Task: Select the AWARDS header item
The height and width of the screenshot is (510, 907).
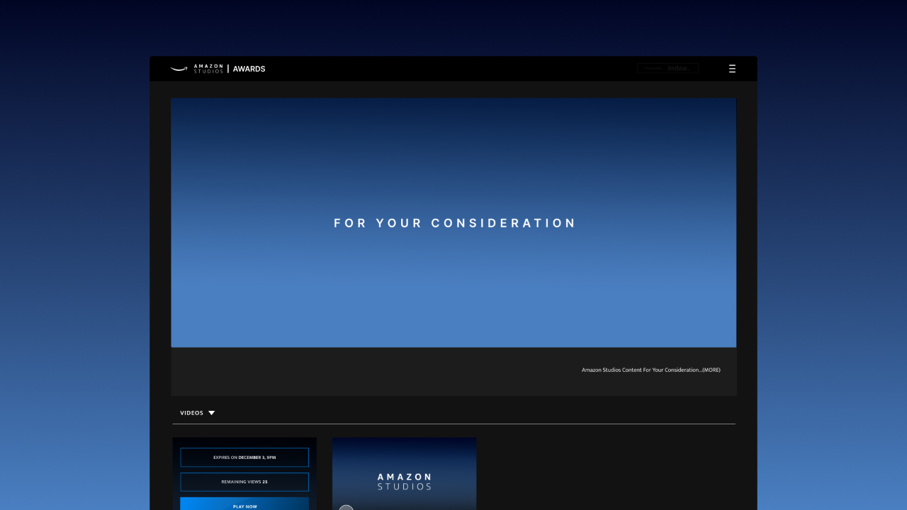Action: [249, 69]
